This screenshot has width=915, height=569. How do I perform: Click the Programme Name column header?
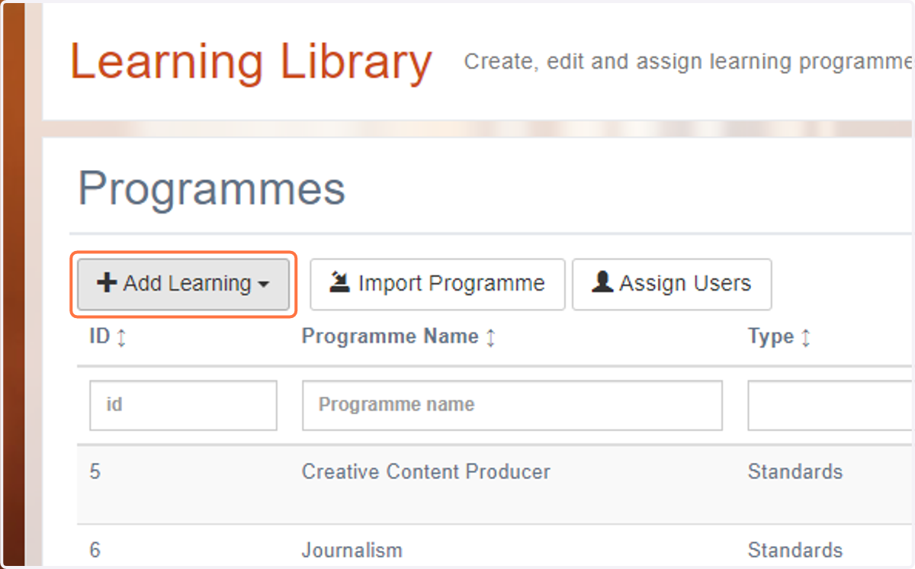390,336
